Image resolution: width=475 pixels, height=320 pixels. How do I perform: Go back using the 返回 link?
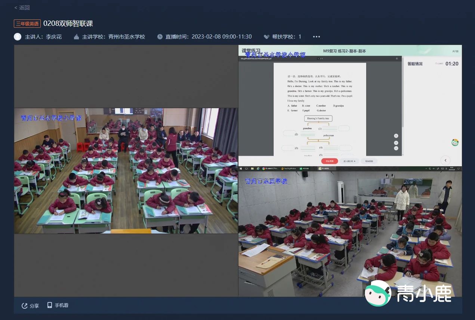[22, 7]
